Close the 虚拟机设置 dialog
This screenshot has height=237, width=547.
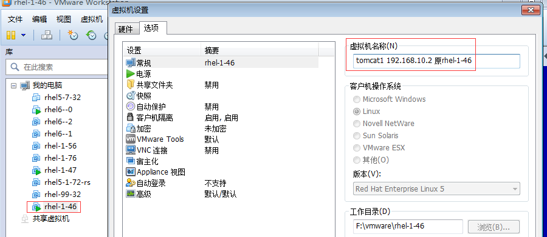(531, 10)
